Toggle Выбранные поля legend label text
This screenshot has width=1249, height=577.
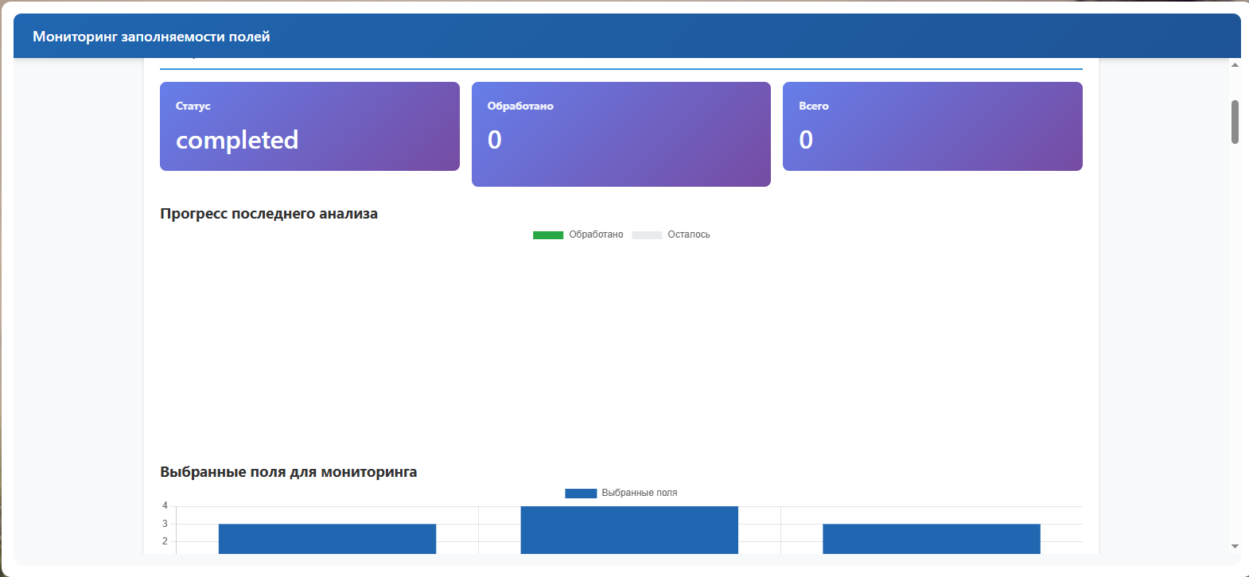coord(640,493)
